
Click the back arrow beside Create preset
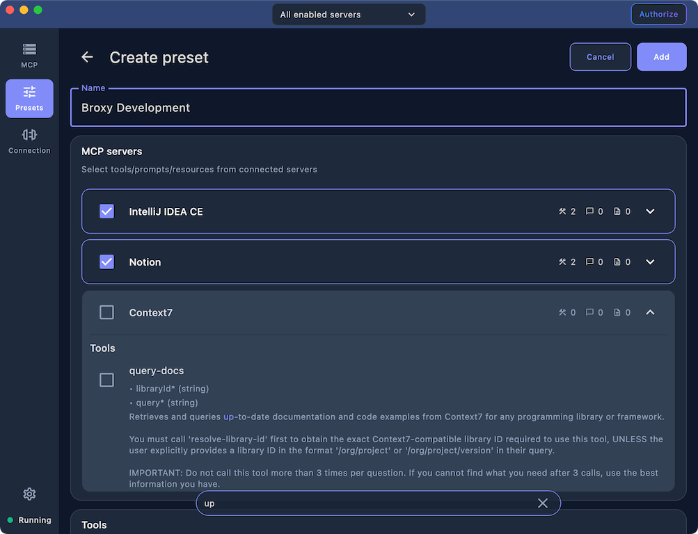tap(86, 57)
